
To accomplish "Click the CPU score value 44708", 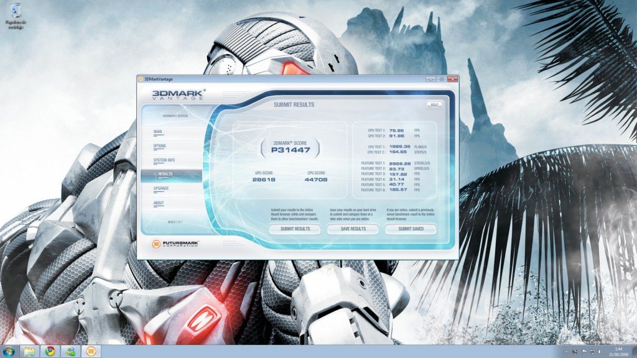I will (x=315, y=180).
